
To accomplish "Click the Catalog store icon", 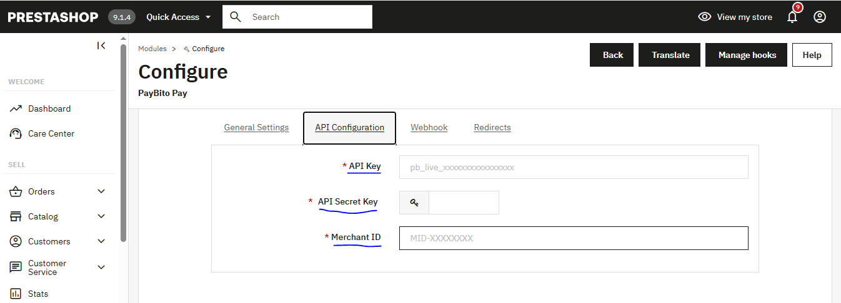I will click(16, 216).
